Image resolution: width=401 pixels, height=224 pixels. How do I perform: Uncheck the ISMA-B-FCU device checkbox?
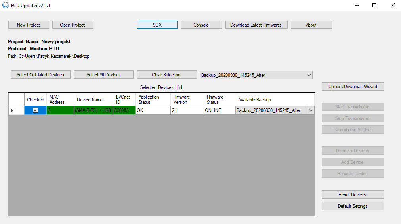point(35,110)
